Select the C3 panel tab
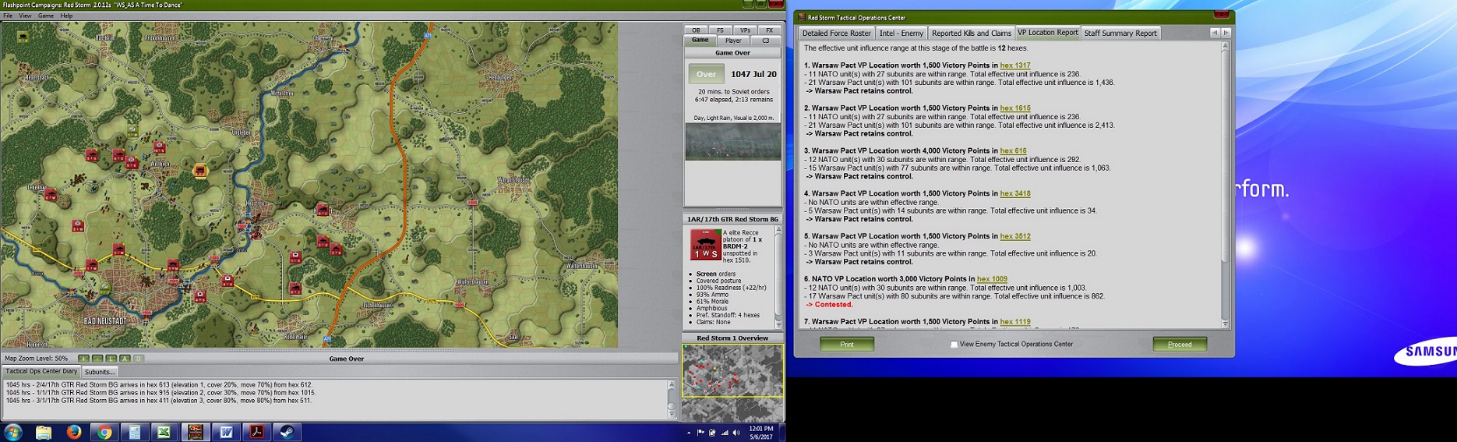This screenshot has height=442, width=1457. [765, 41]
